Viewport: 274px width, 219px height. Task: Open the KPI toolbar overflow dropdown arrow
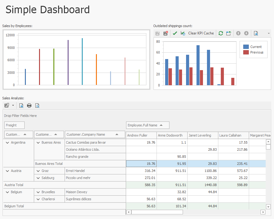click(x=269, y=34)
